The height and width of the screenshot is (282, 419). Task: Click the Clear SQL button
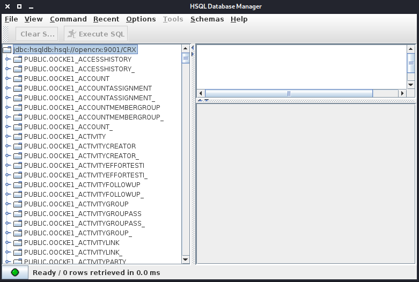tap(37, 34)
